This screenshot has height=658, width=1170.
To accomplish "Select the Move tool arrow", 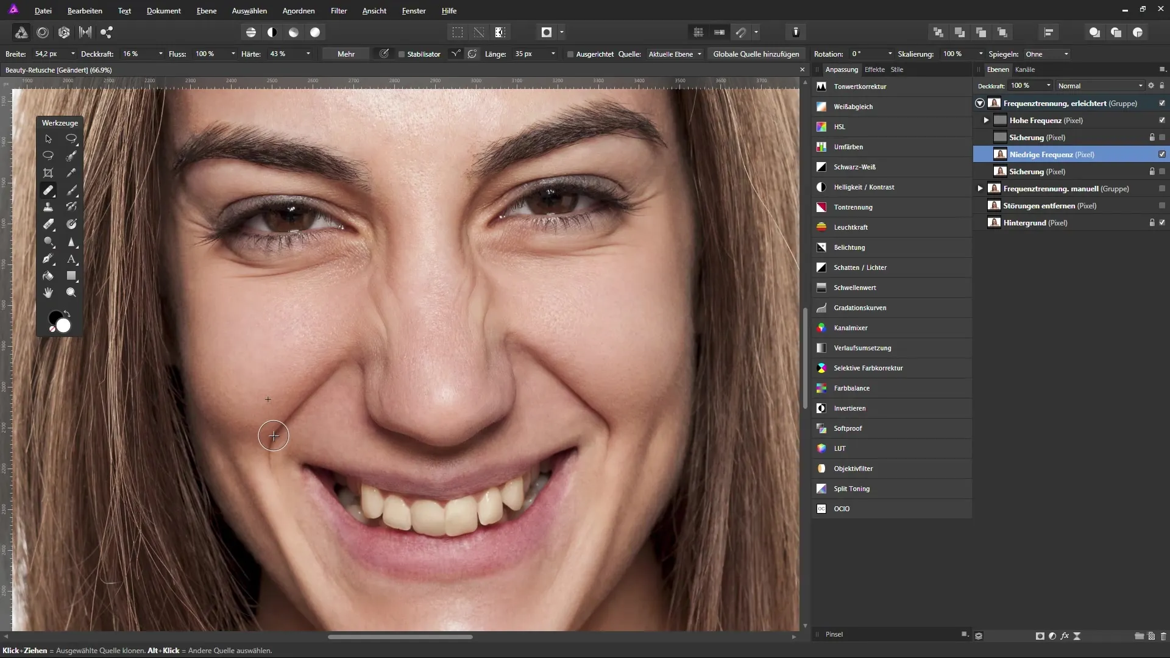I will [48, 139].
